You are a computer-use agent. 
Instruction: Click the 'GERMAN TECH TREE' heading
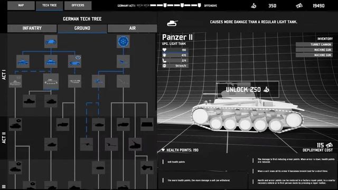click(82, 19)
